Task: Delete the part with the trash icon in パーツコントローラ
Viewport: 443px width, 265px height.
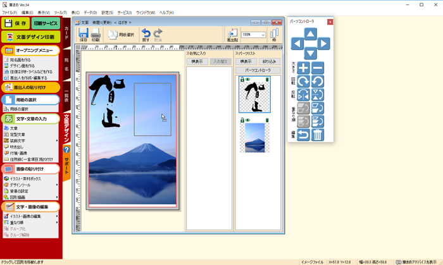Action: pos(318,135)
